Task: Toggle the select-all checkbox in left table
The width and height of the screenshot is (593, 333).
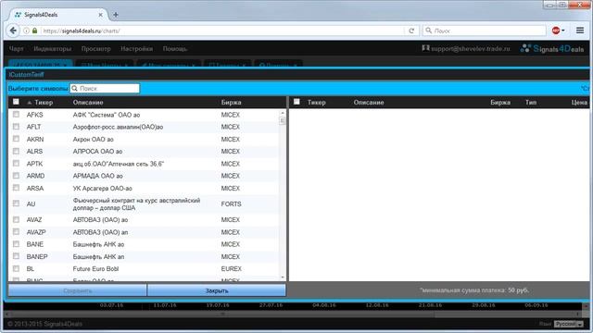Action: click(16, 102)
